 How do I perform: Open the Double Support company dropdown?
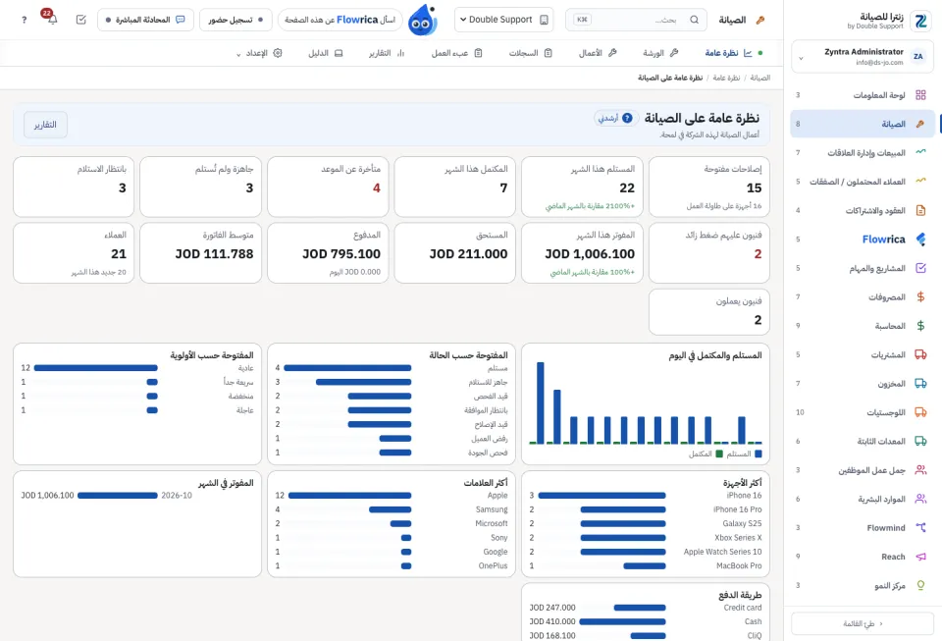(503, 20)
